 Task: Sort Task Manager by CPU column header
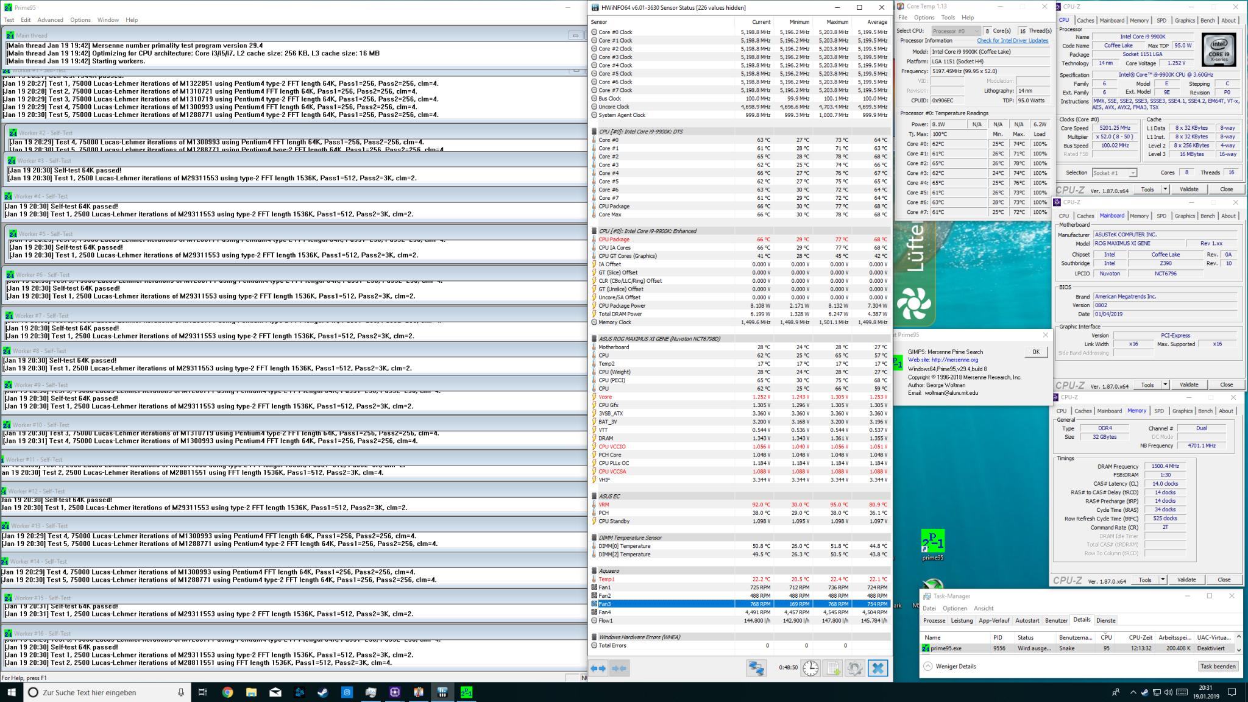click(x=1105, y=637)
